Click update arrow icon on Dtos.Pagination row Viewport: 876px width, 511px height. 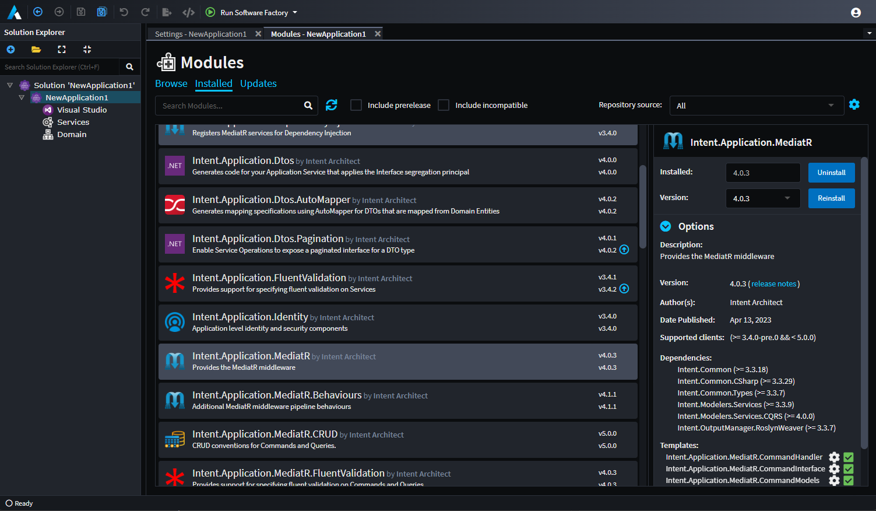click(x=624, y=250)
